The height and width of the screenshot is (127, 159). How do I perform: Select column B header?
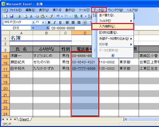[46, 33]
